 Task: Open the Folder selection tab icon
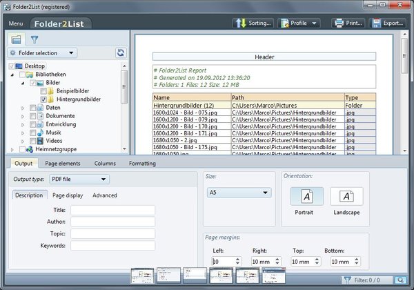coord(16,39)
